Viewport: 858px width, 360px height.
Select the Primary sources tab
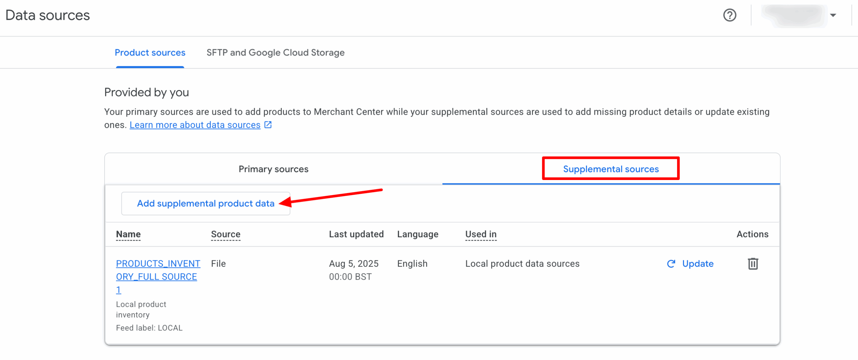(x=273, y=169)
